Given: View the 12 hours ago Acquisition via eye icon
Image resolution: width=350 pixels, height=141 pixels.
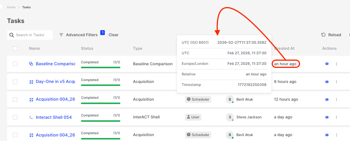Looking at the screenshot, I should [327, 100].
